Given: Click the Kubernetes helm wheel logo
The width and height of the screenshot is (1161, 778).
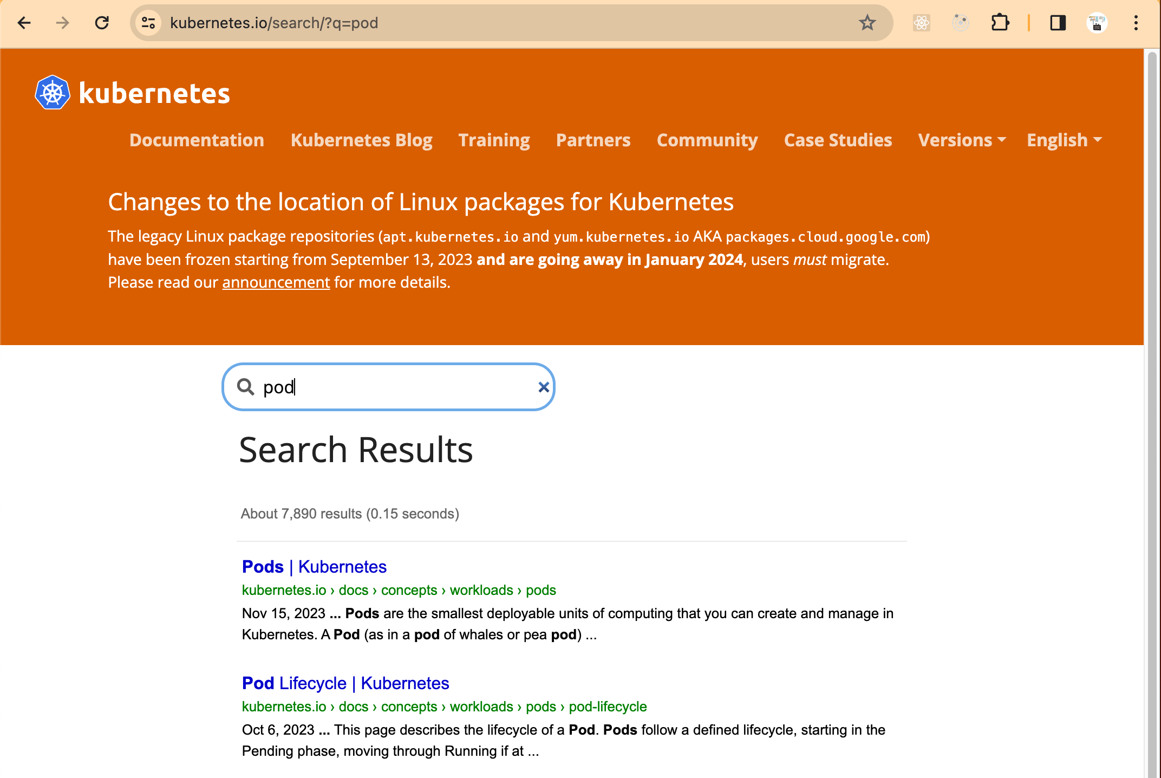Looking at the screenshot, I should (53, 93).
